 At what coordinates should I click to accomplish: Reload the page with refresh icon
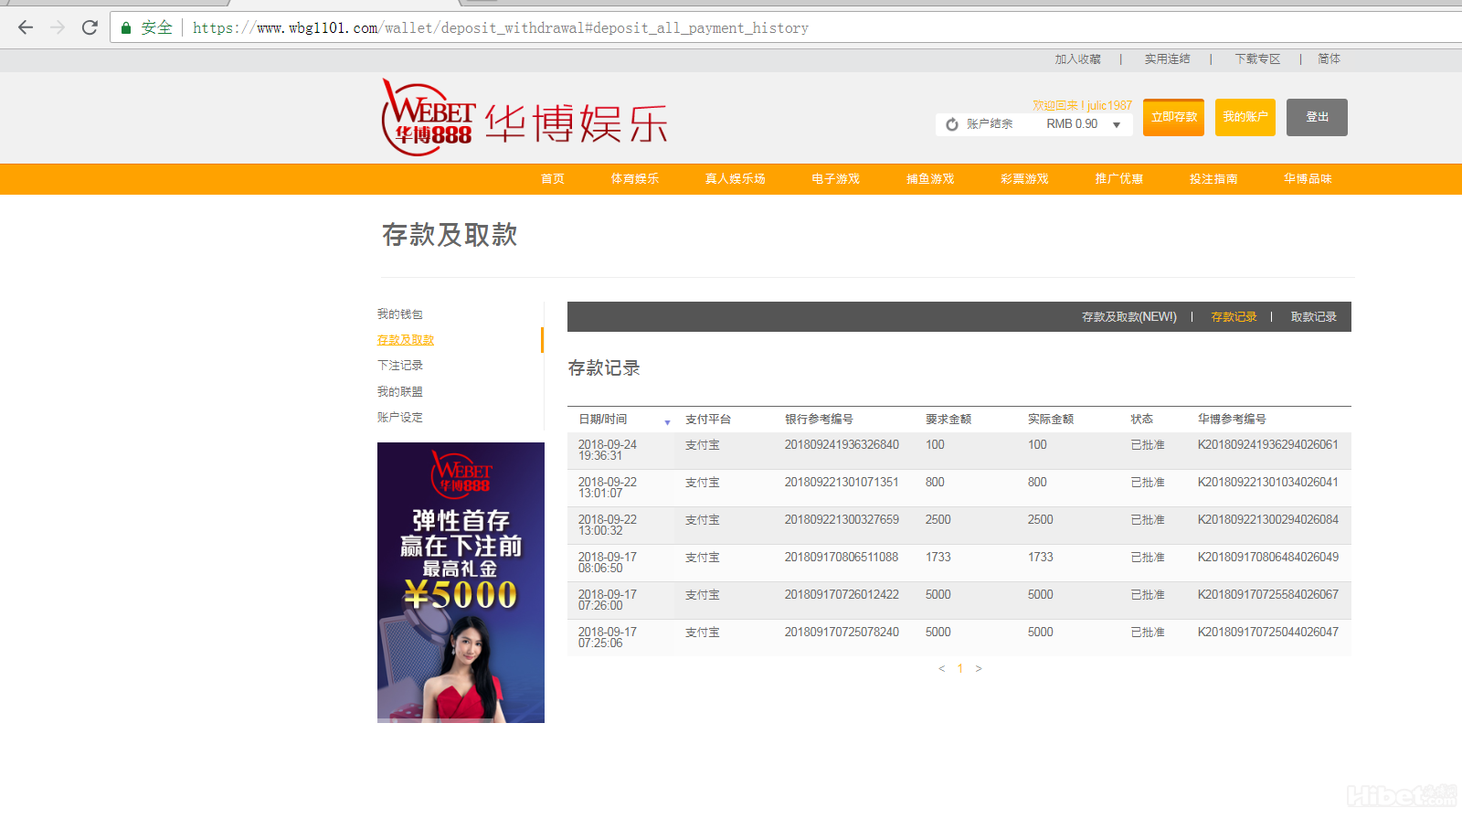(90, 27)
